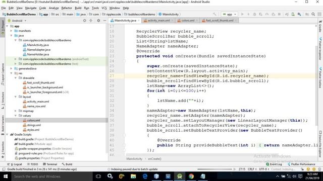Open the Event Log

274,164
